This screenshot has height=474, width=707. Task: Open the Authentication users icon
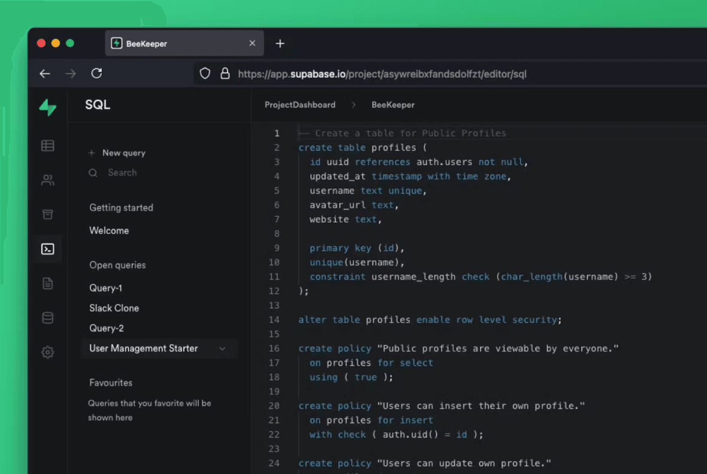(48, 180)
